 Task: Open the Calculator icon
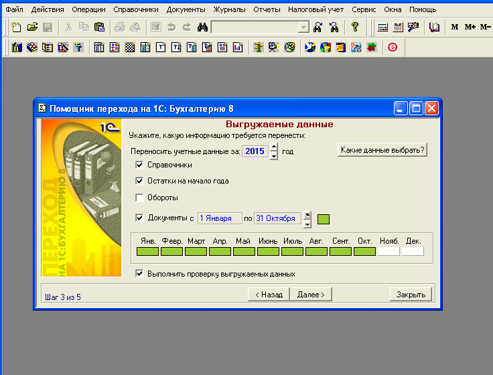point(382,27)
